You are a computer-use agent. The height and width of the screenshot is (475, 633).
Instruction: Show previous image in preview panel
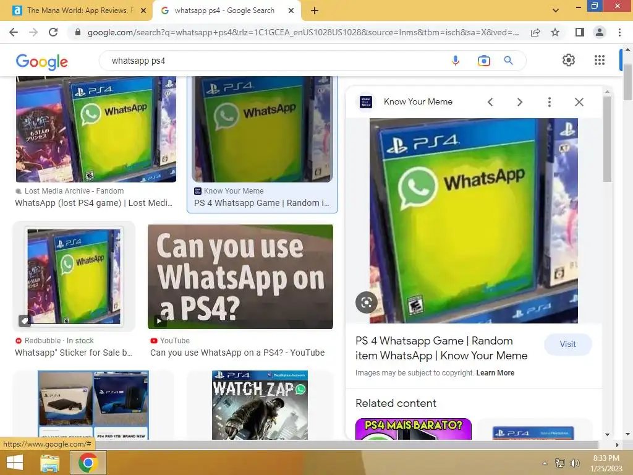[x=490, y=102]
